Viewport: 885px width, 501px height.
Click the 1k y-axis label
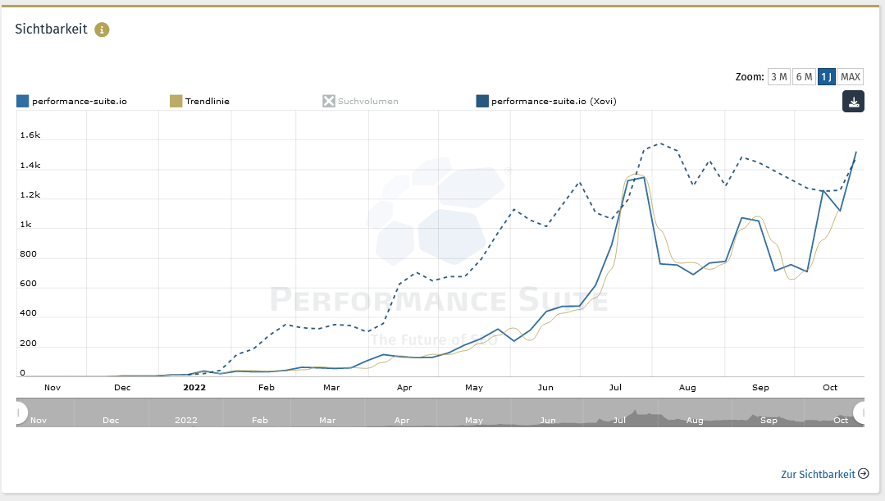pyautogui.click(x=26, y=225)
